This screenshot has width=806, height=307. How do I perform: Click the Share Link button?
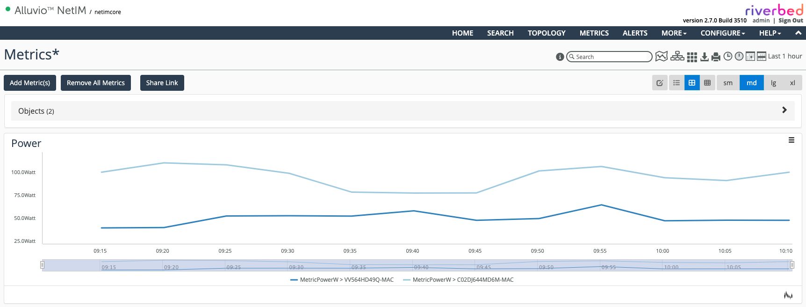pos(162,83)
